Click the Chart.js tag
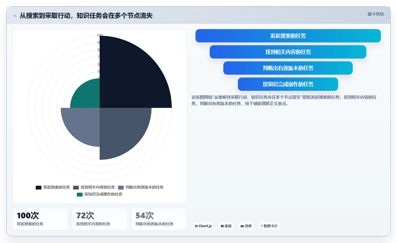397x243 pixels. coord(203,226)
